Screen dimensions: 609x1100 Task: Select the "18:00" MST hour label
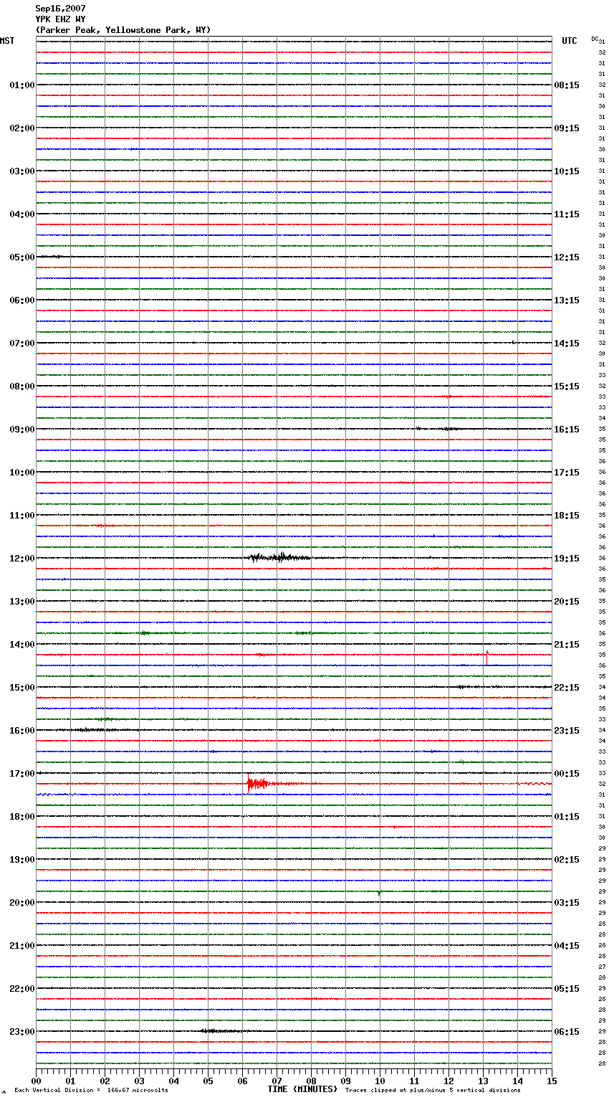pos(22,817)
